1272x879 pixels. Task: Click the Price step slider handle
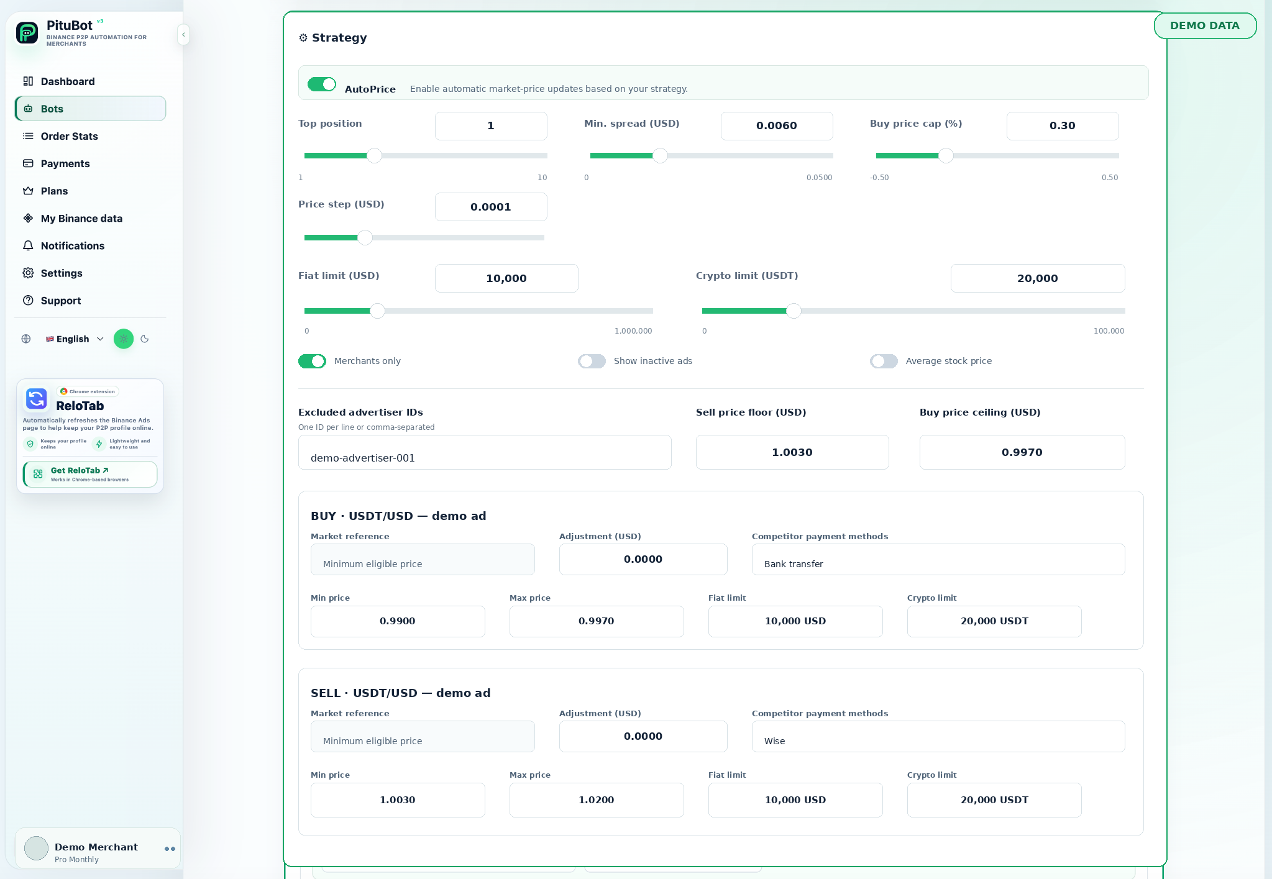pyautogui.click(x=365, y=237)
